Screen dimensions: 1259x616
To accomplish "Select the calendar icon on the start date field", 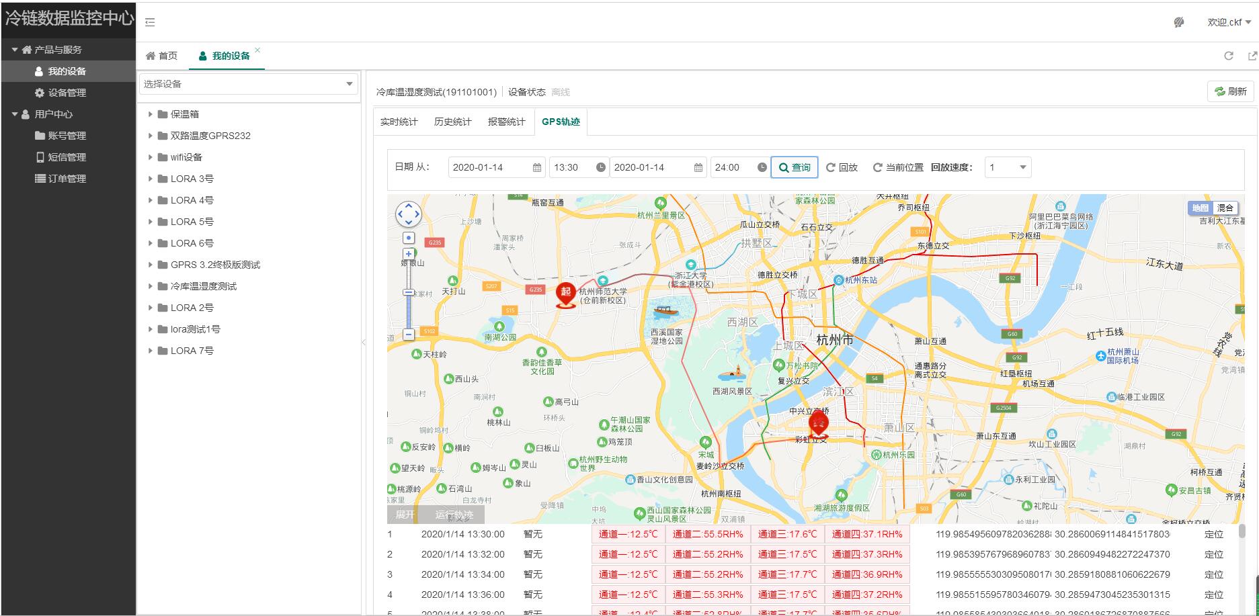I will (x=536, y=167).
